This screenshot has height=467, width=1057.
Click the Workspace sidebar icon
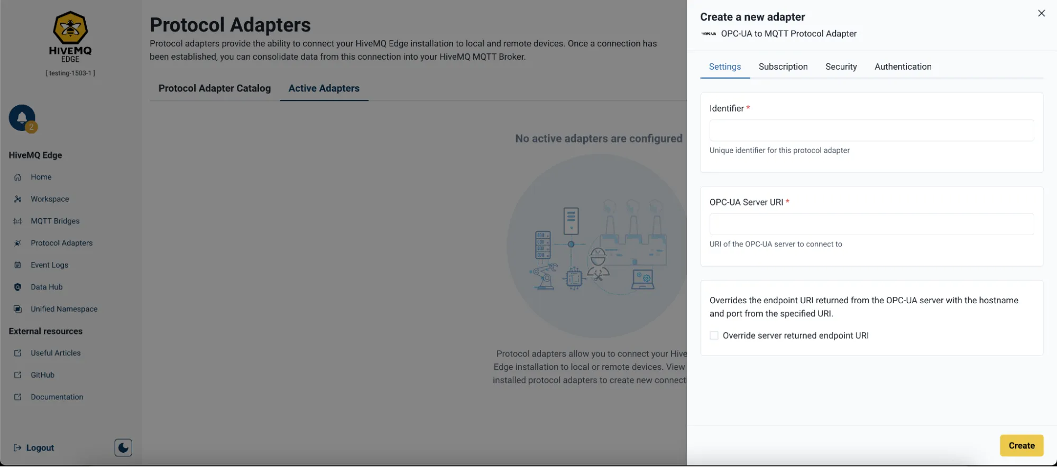coord(17,199)
